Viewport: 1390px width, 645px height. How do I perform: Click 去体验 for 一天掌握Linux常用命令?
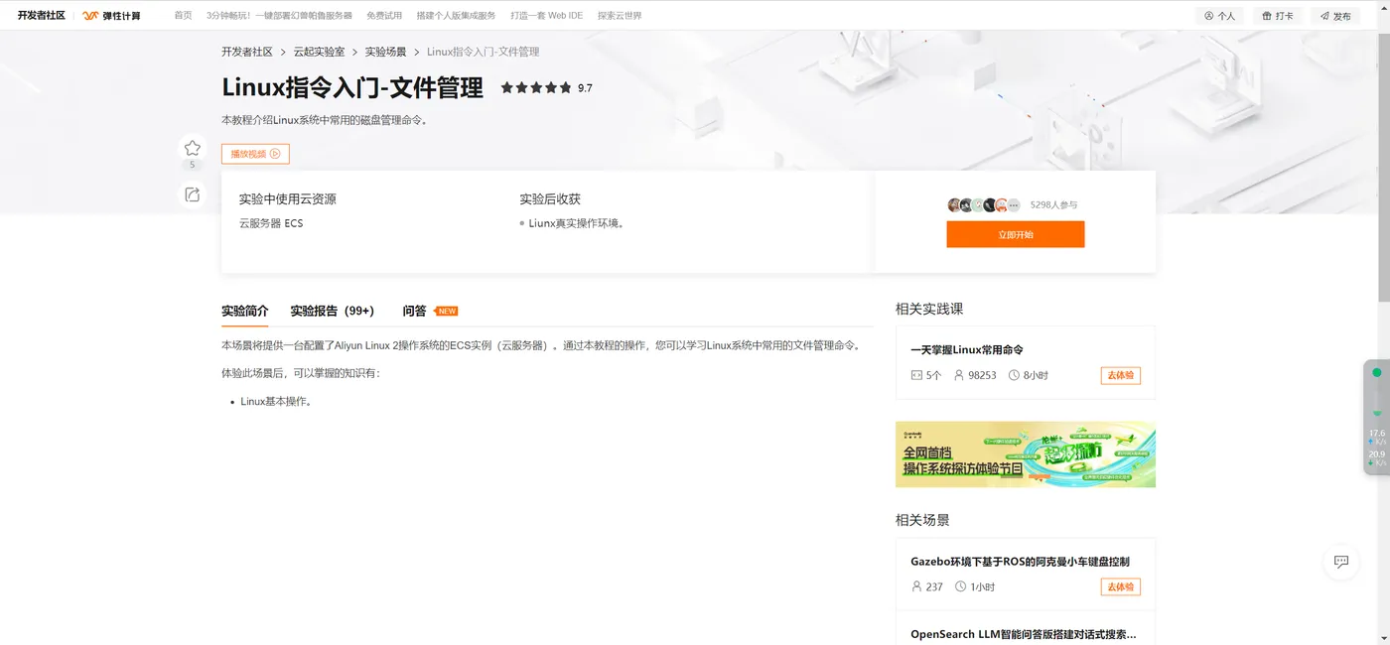click(1120, 375)
